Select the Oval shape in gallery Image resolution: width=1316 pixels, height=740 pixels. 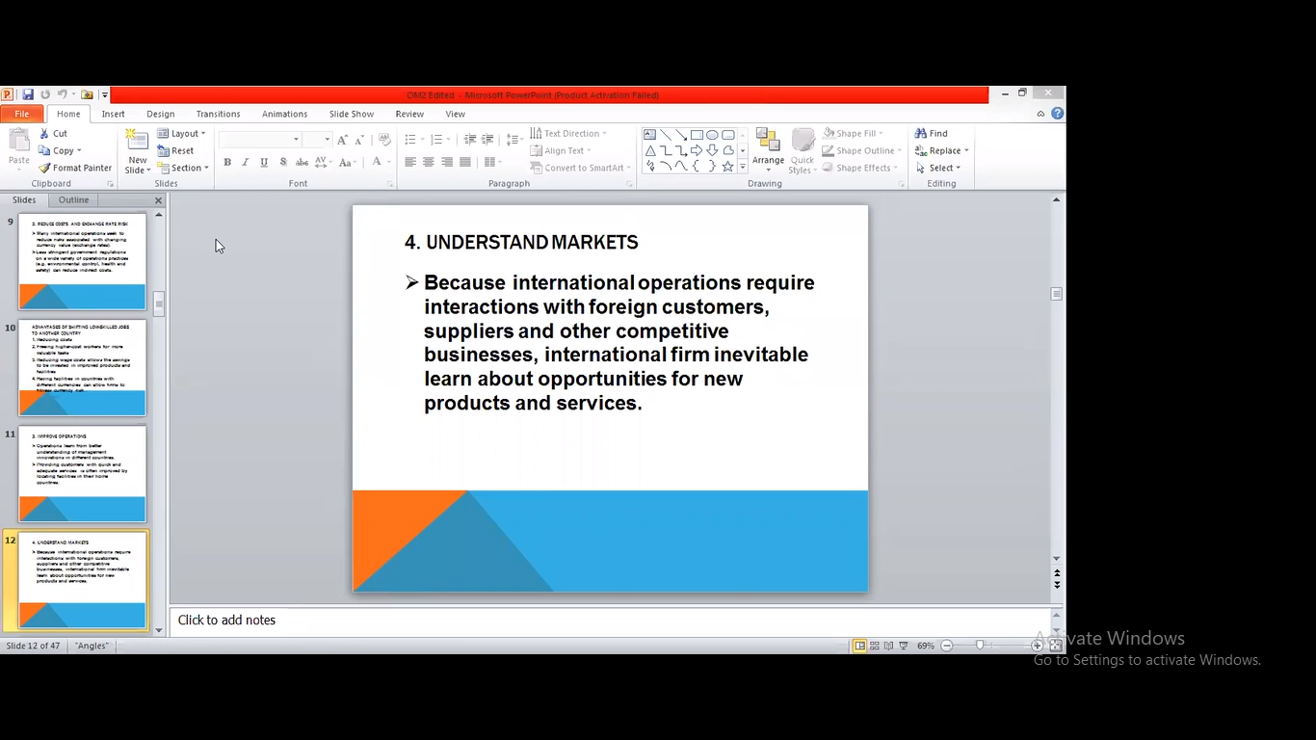(712, 135)
